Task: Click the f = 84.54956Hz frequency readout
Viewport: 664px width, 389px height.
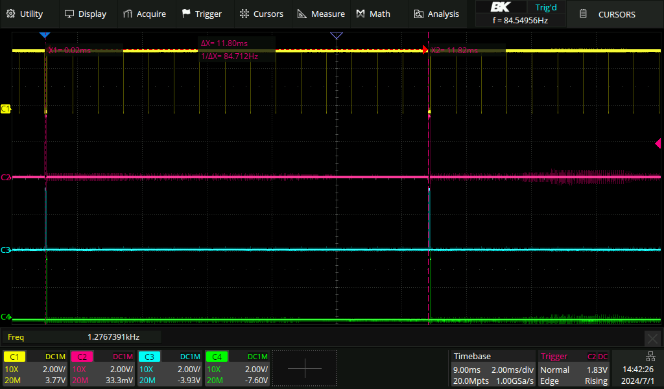Action: (521, 20)
